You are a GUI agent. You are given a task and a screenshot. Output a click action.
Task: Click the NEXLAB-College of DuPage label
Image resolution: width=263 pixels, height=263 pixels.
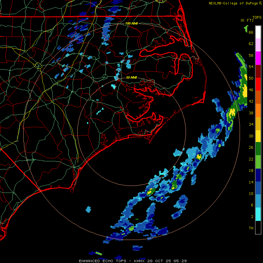(x=235, y=3)
